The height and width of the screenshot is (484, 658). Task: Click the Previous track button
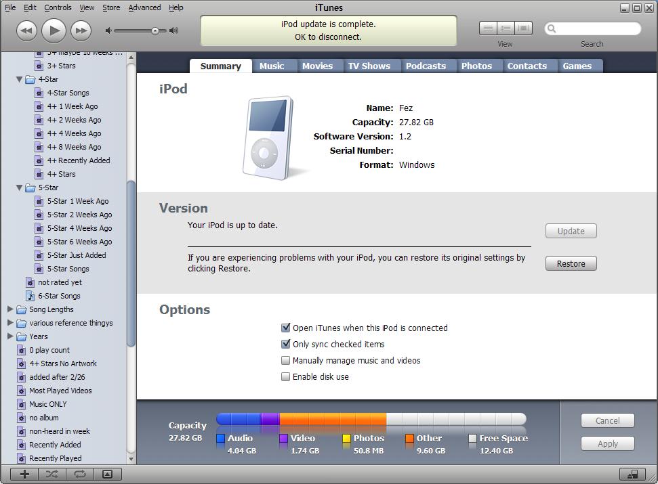[26, 30]
